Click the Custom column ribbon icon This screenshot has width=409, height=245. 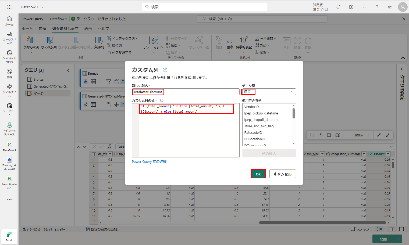click(49, 43)
